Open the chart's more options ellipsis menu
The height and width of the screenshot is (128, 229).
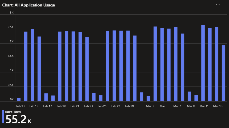[x=218, y=5]
